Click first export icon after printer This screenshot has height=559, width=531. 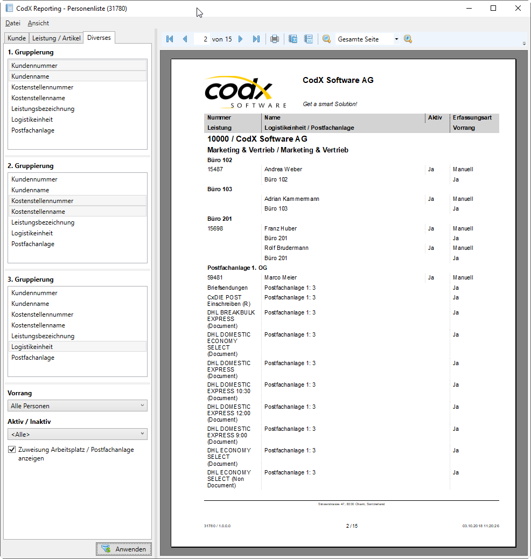(x=293, y=39)
